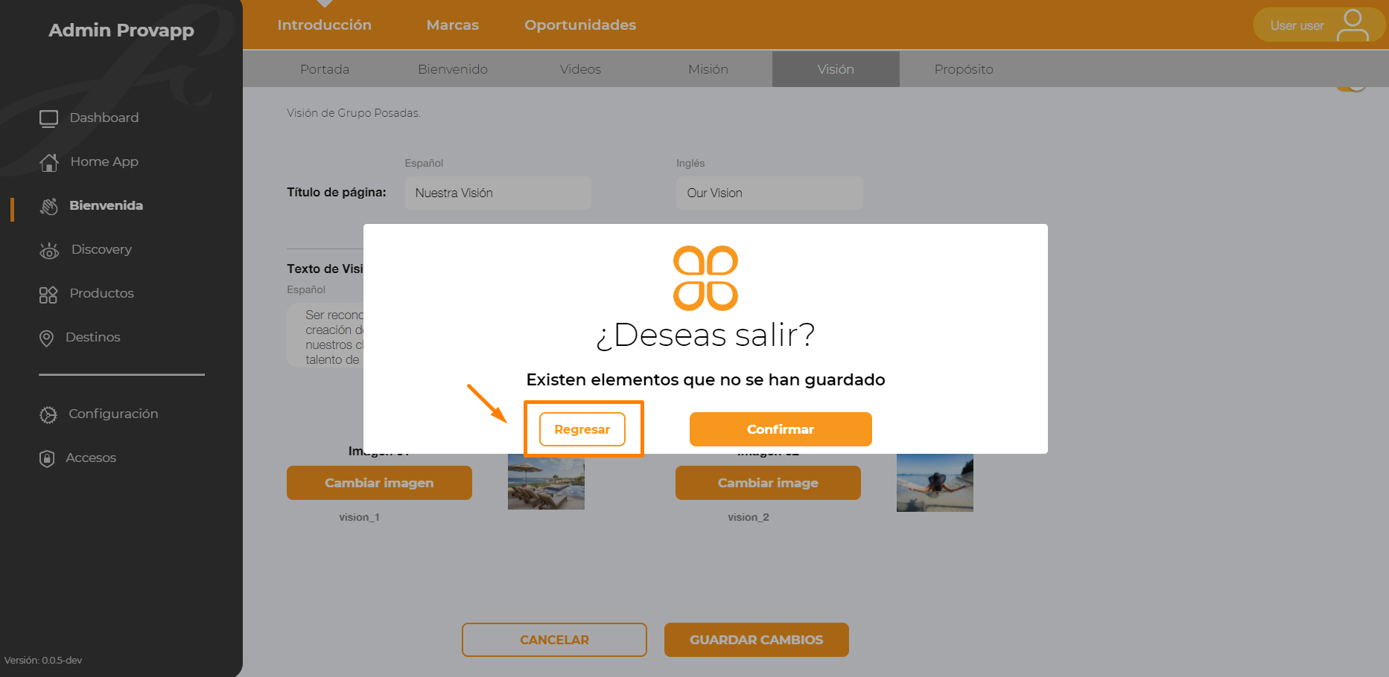
Task: Open Dashboard from the sidebar
Action: (104, 118)
